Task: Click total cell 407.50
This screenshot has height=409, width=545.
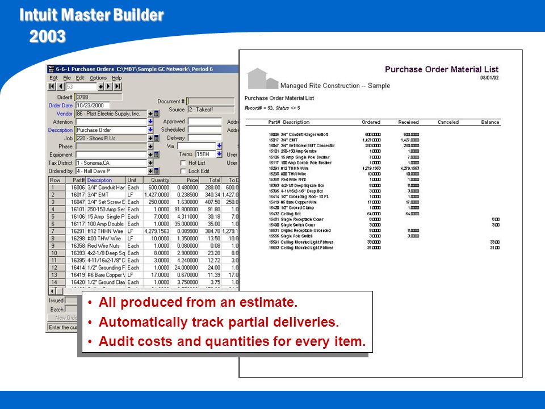Action: tap(210, 202)
